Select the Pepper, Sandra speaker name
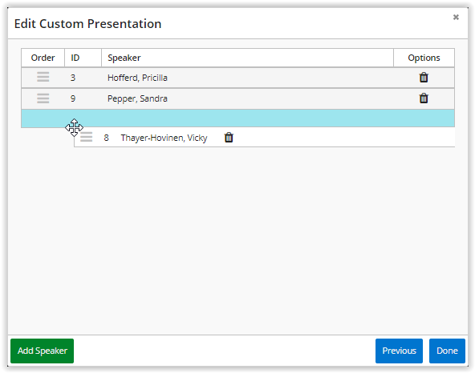Viewport: 475px width, 373px height. click(137, 98)
